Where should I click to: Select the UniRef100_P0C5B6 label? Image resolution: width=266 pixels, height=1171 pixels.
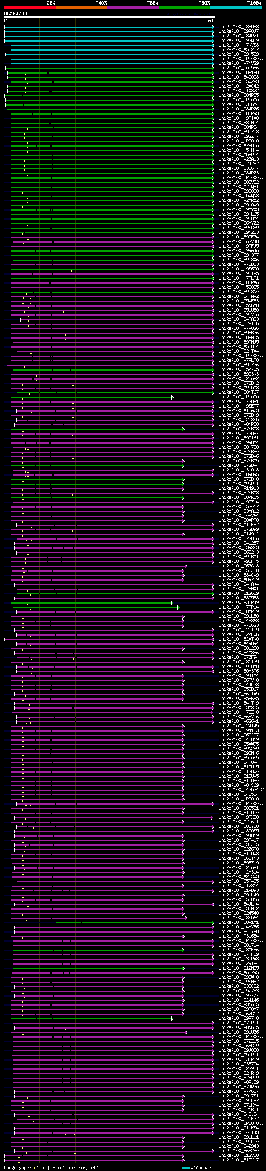[239, 68]
